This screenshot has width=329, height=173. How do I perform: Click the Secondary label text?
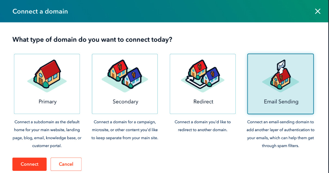(x=125, y=102)
